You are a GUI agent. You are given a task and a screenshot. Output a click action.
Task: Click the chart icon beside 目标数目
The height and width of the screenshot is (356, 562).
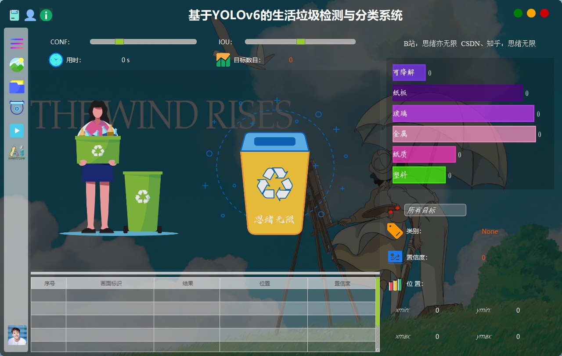223,60
